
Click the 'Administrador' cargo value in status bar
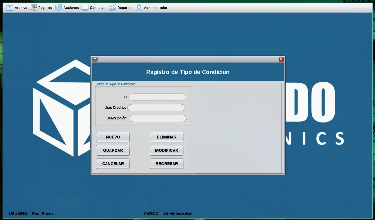(177, 214)
